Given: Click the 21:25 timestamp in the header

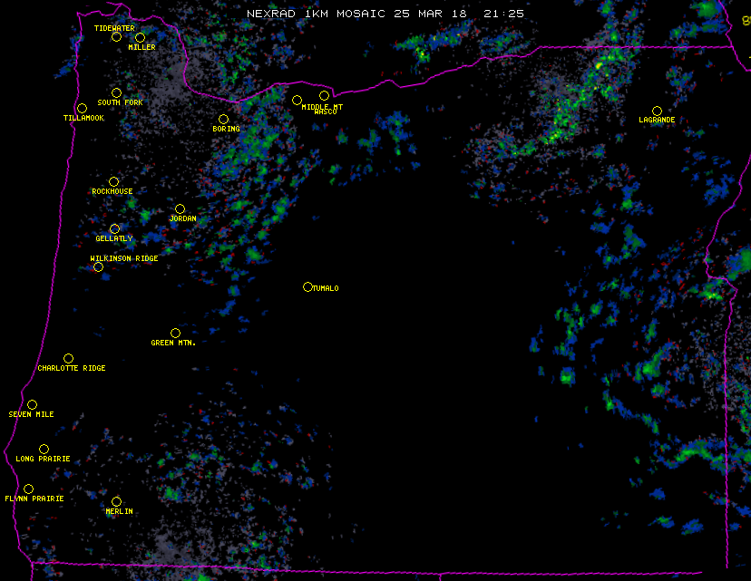Looking at the screenshot, I should [505, 15].
